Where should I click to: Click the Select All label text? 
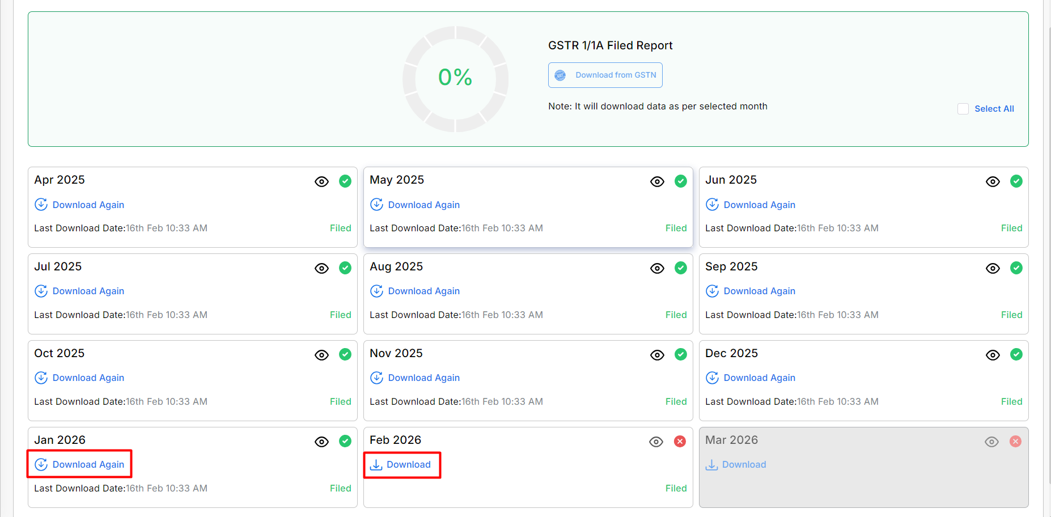994,109
